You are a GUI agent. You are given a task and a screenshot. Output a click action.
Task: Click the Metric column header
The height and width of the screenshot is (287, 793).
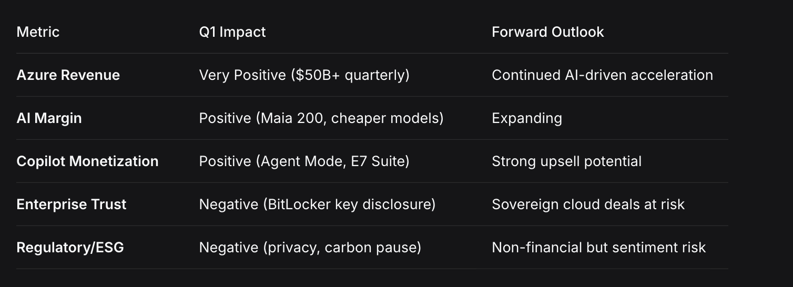click(x=38, y=32)
